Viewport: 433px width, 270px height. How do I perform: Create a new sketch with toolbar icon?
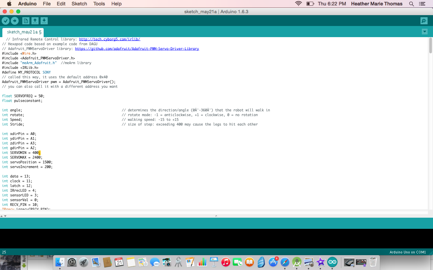click(x=26, y=21)
